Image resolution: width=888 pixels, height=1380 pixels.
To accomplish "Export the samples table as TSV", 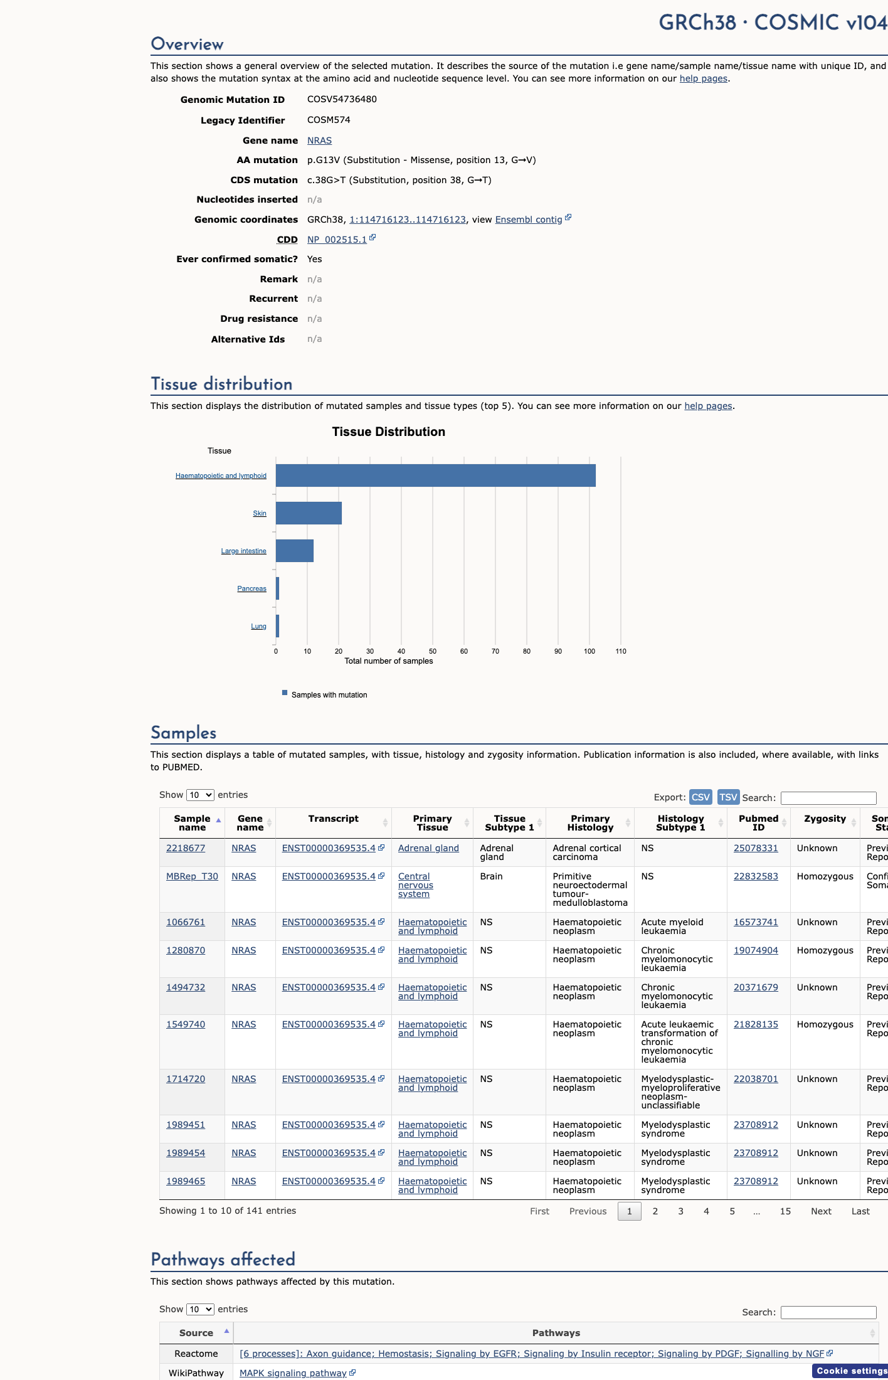I will [x=728, y=797].
